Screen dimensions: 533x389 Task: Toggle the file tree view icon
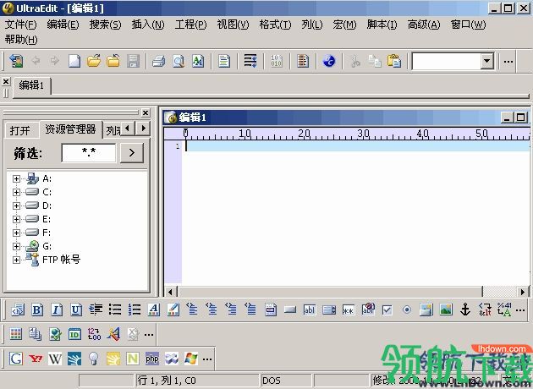[x=16, y=61]
